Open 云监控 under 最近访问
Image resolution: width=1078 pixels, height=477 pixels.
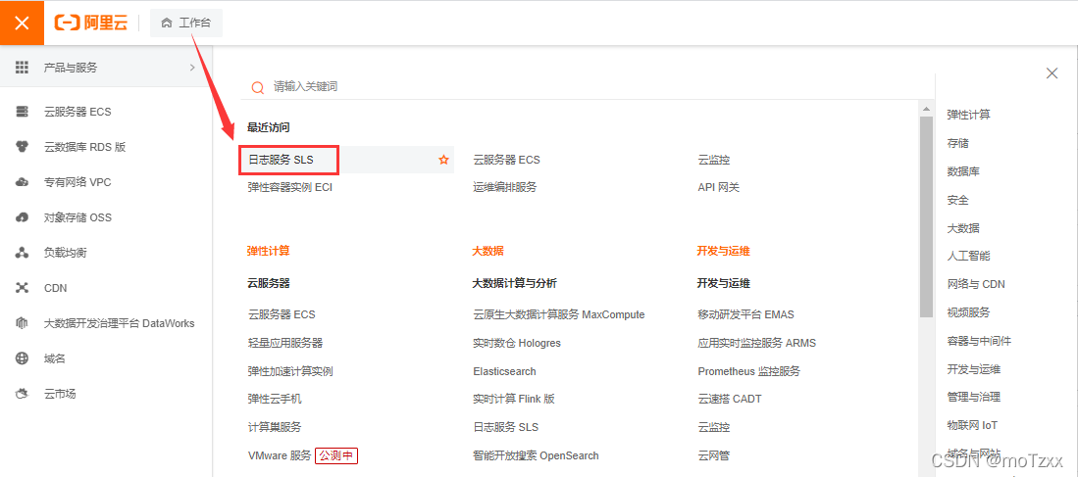(x=714, y=160)
